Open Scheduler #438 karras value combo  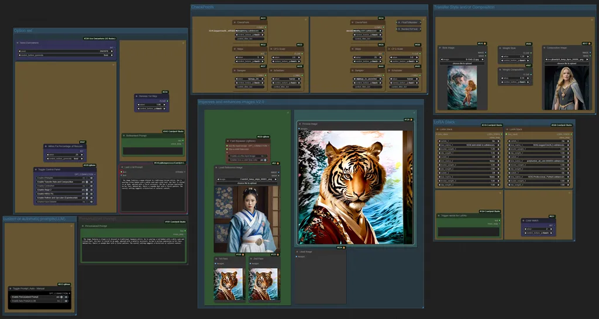tap(285, 79)
